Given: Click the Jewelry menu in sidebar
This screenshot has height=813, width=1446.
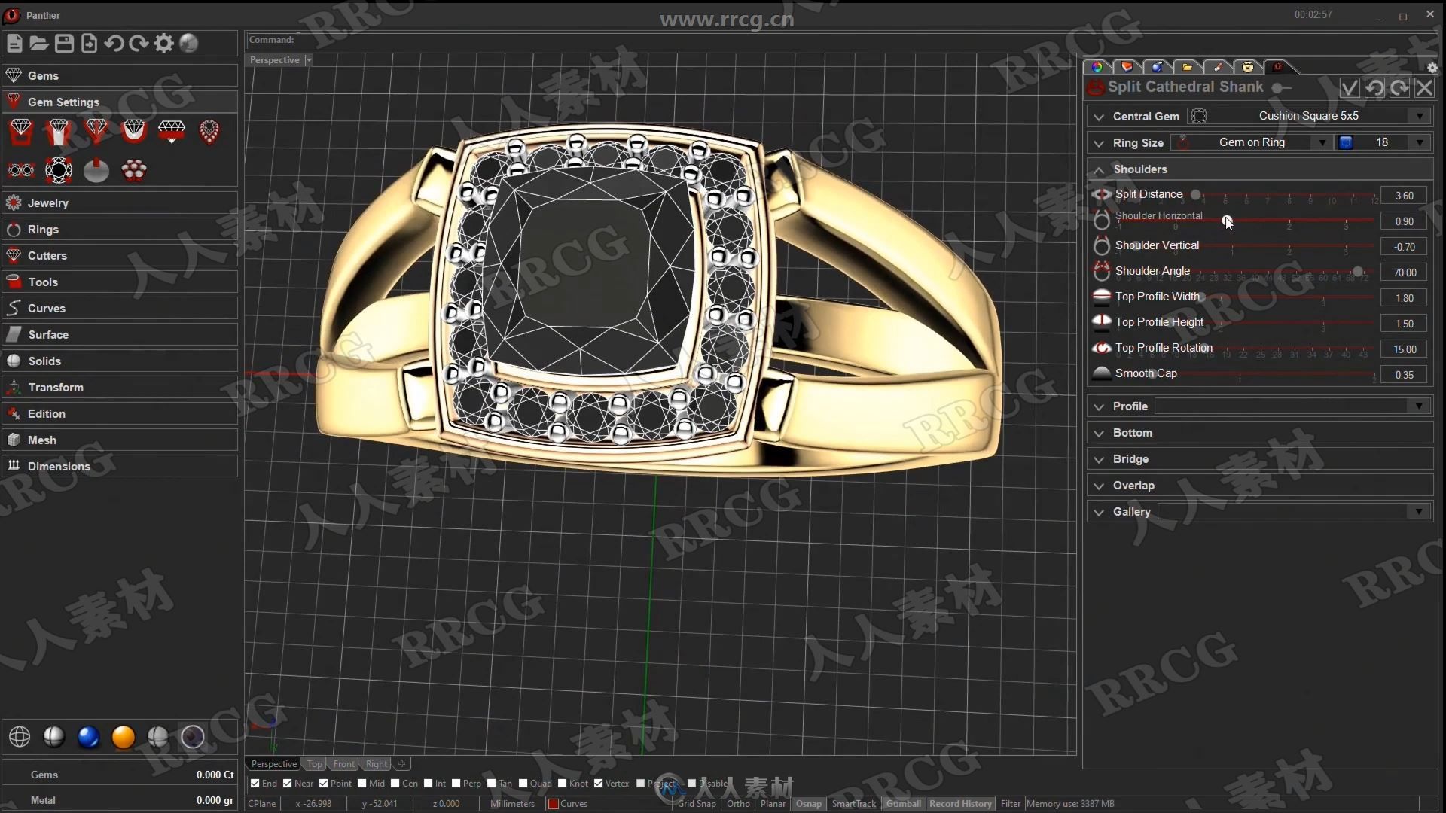Looking at the screenshot, I should click(47, 202).
